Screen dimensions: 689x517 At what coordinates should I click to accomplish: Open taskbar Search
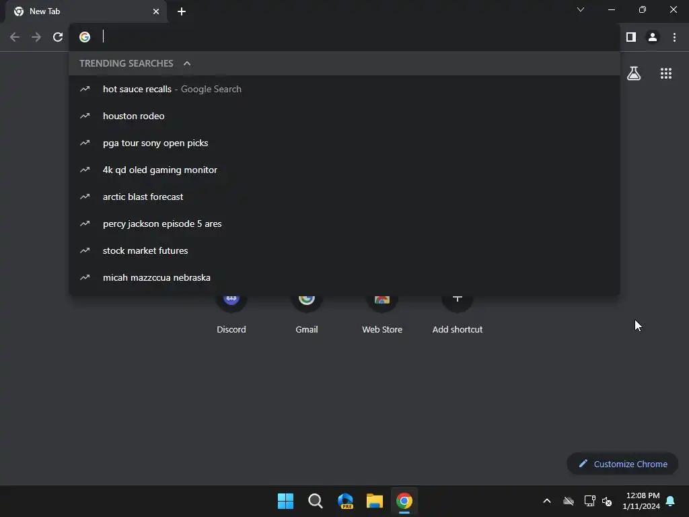click(315, 501)
